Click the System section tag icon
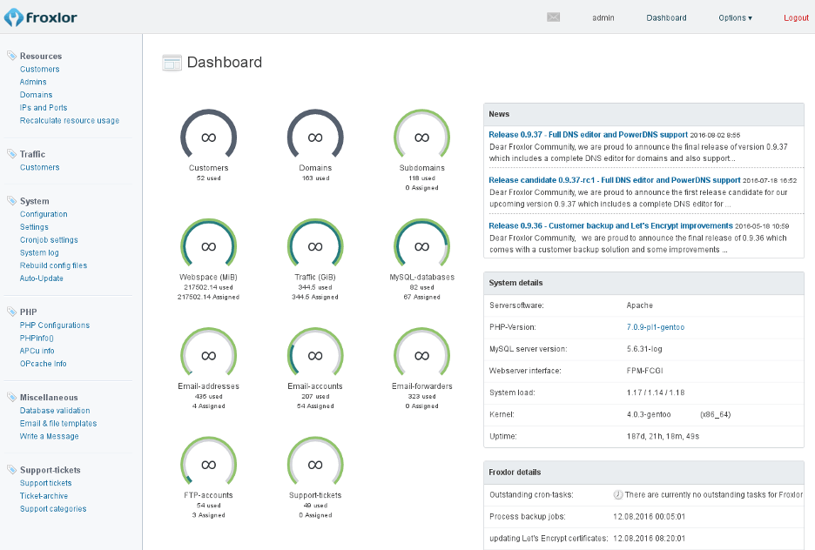Screen dimensions: 815x550 11,200
